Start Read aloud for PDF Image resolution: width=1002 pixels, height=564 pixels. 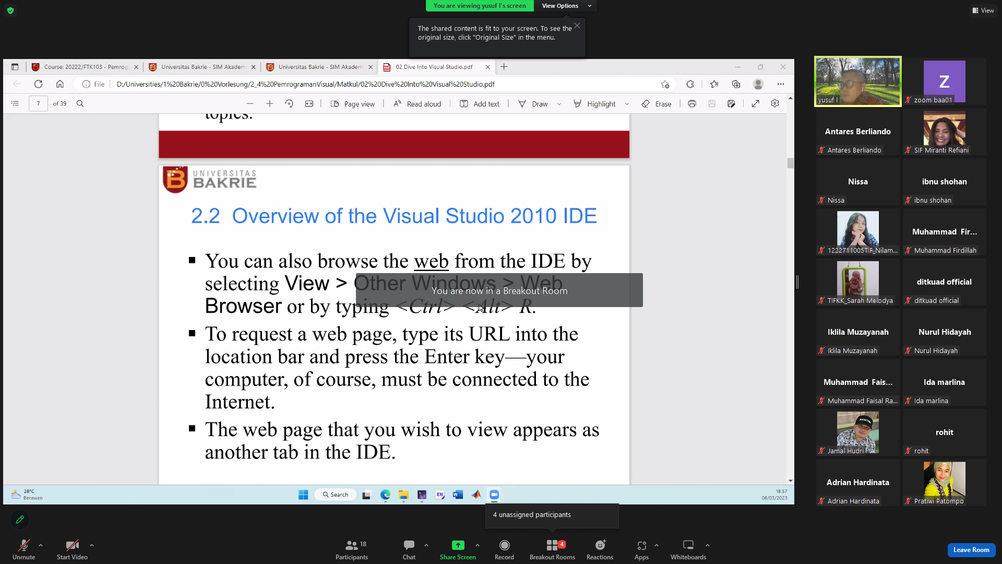417,104
